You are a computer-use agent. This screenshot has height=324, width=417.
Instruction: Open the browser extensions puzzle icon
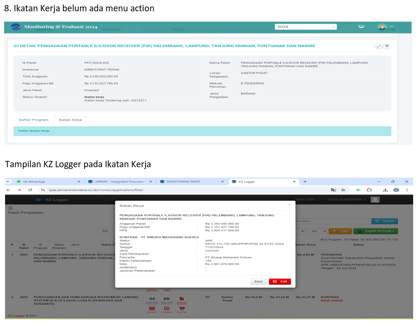pos(369,190)
